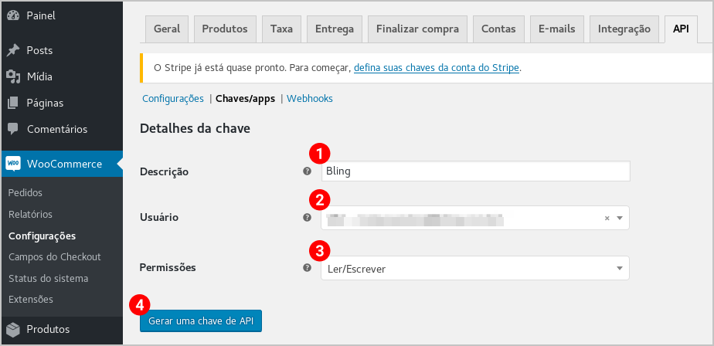Click the Posts pushpin icon
Screen dimensions: 714x346
pos(13,50)
